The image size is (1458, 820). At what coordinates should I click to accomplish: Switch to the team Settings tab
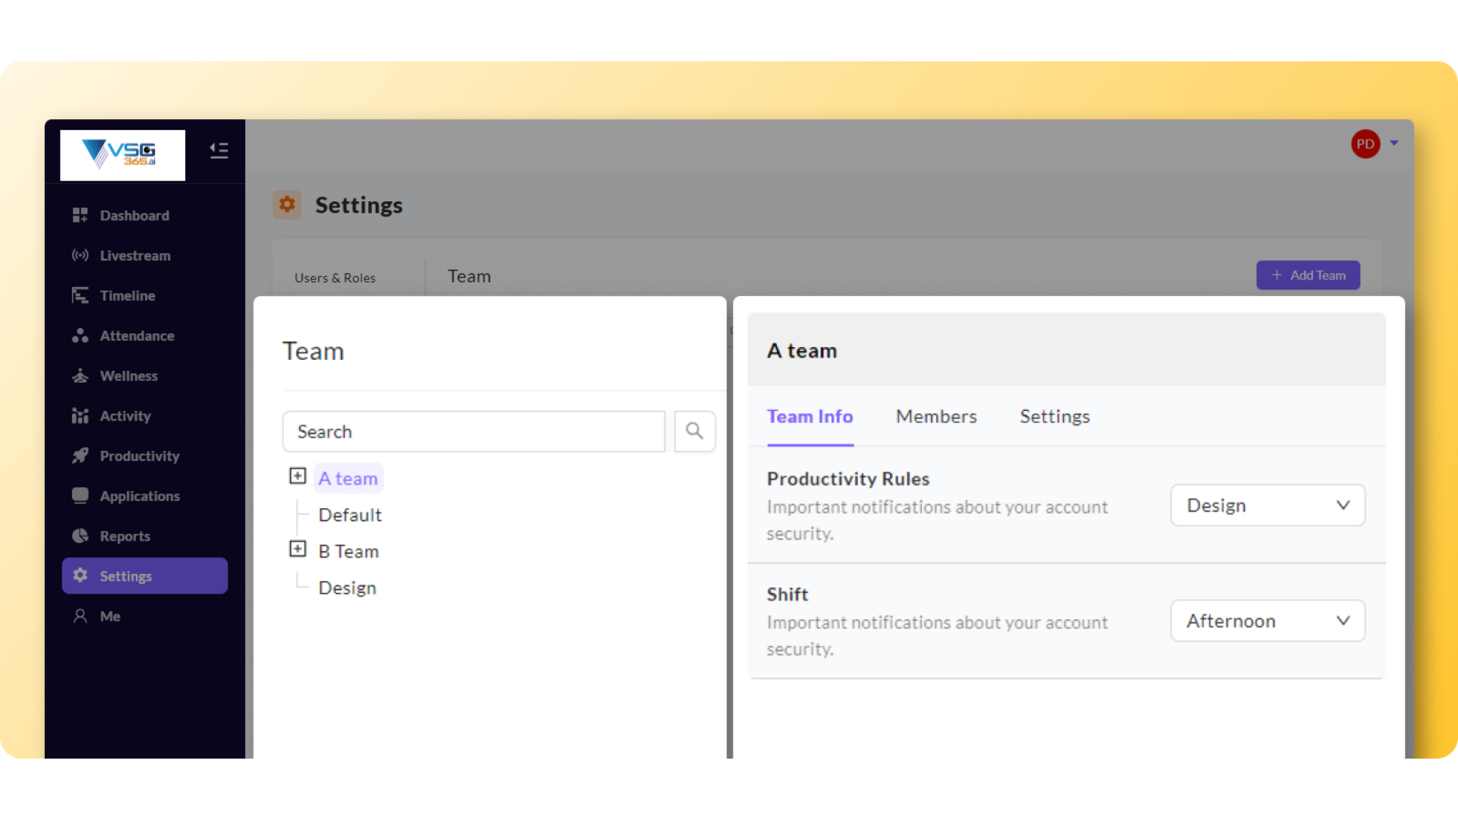(x=1054, y=416)
